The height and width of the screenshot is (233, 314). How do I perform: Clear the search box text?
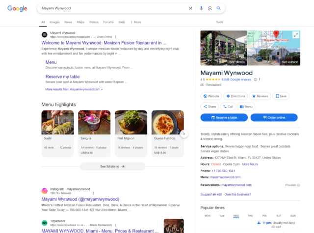tap(191, 8)
